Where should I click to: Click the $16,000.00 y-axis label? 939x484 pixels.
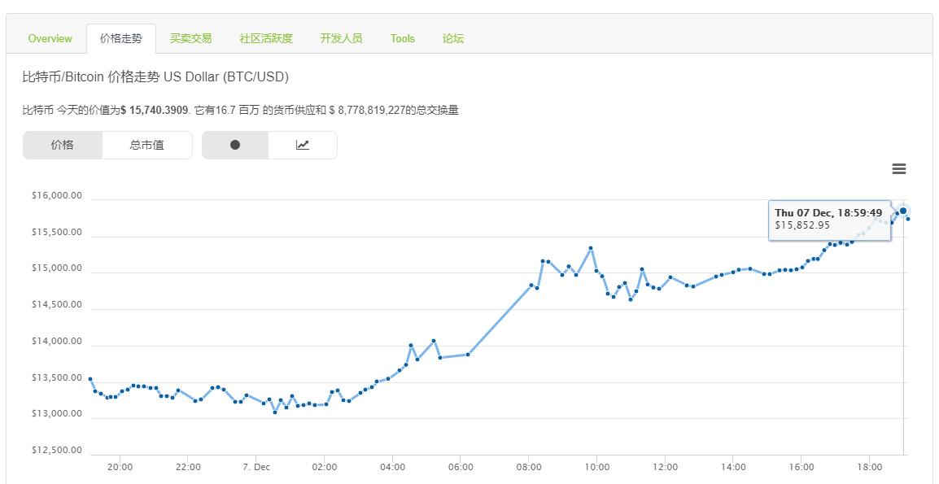pyautogui.click(x=56, y=196)
